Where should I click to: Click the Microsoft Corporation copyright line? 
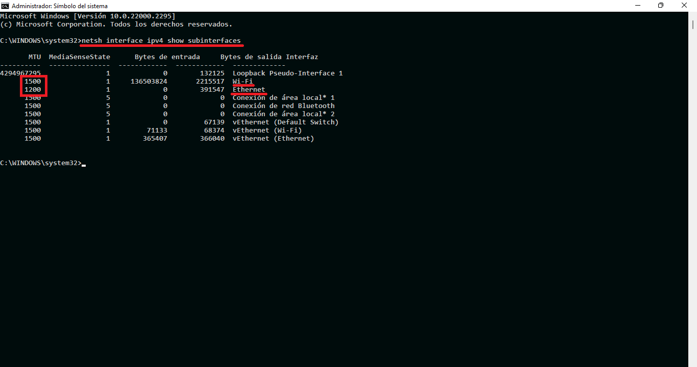click(x=116, y=24)
